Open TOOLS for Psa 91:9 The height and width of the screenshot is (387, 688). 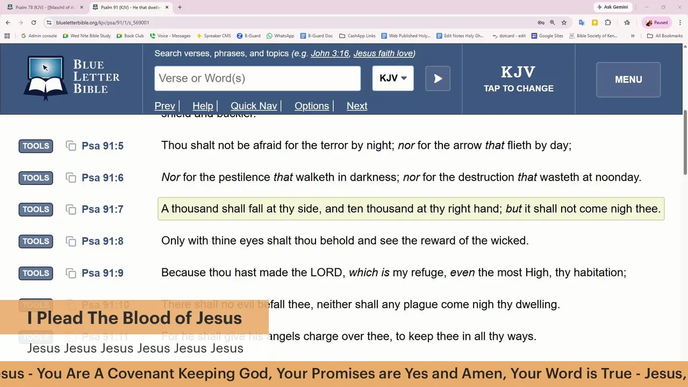pyautogui.click(x=36, y=273)
